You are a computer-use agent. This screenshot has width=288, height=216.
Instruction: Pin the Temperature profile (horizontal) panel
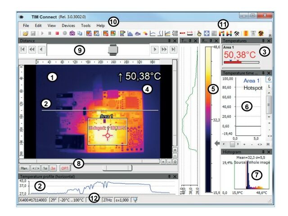click(x=169, y=177)
